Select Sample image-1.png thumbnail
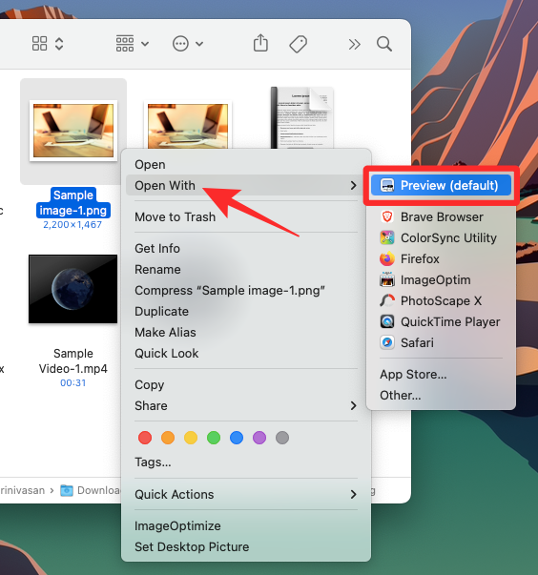This screenshot has height=575, width=538. [x=73, y=131]
